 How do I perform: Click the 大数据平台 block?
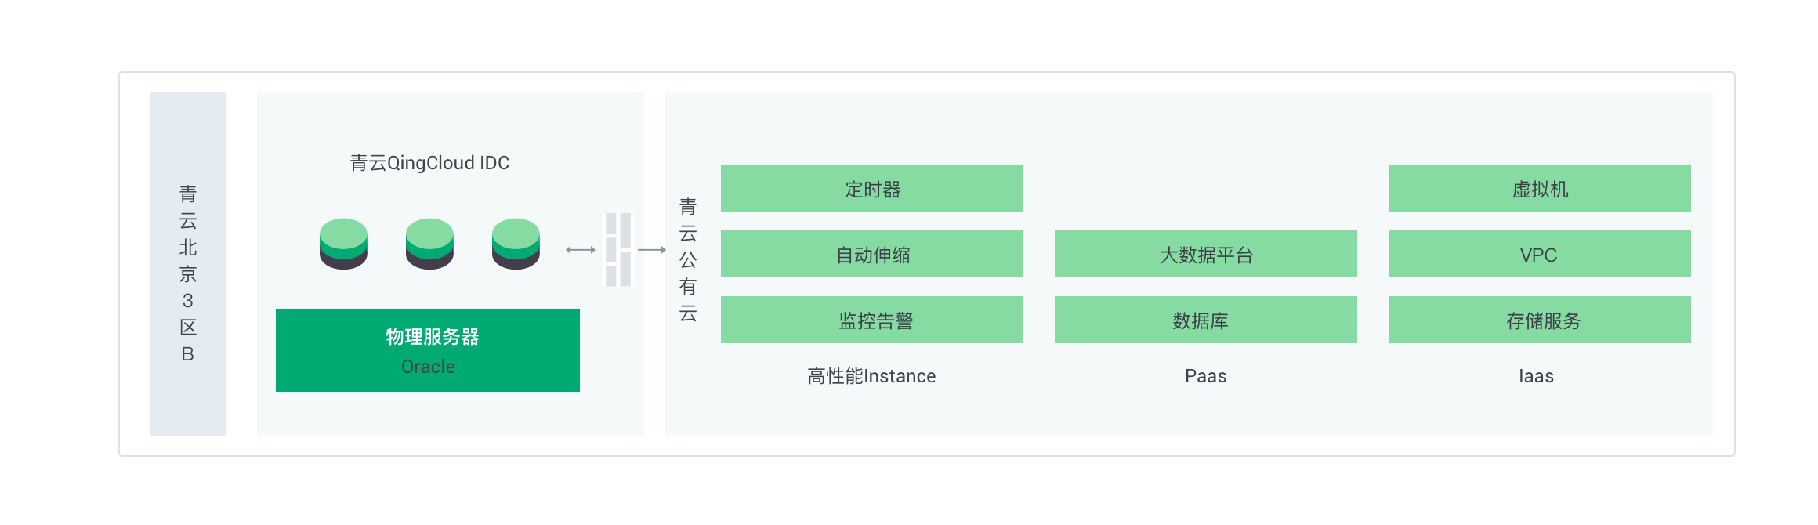(x=1205, y=254)
